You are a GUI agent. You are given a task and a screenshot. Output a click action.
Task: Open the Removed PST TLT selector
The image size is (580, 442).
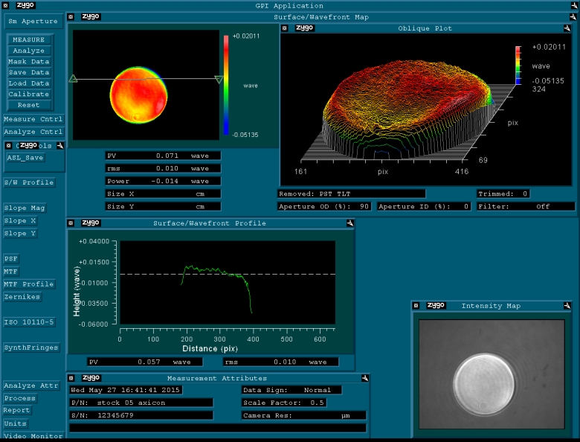click(352, 193)
